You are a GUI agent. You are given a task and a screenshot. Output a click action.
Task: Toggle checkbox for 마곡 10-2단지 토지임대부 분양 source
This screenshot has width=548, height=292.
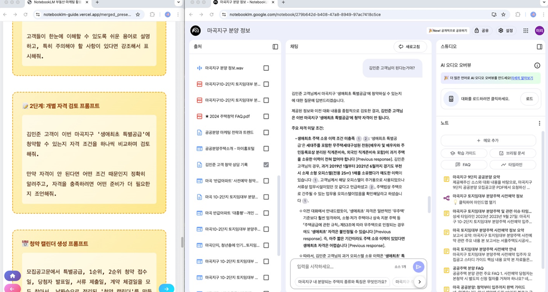pyautogui.click(x=266, y=197)
